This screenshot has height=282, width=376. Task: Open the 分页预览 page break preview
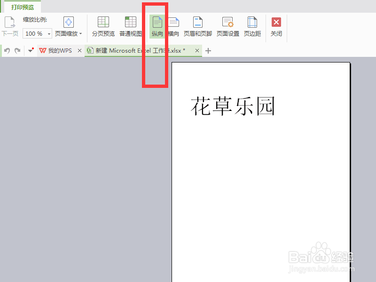(x=102, y=26)
